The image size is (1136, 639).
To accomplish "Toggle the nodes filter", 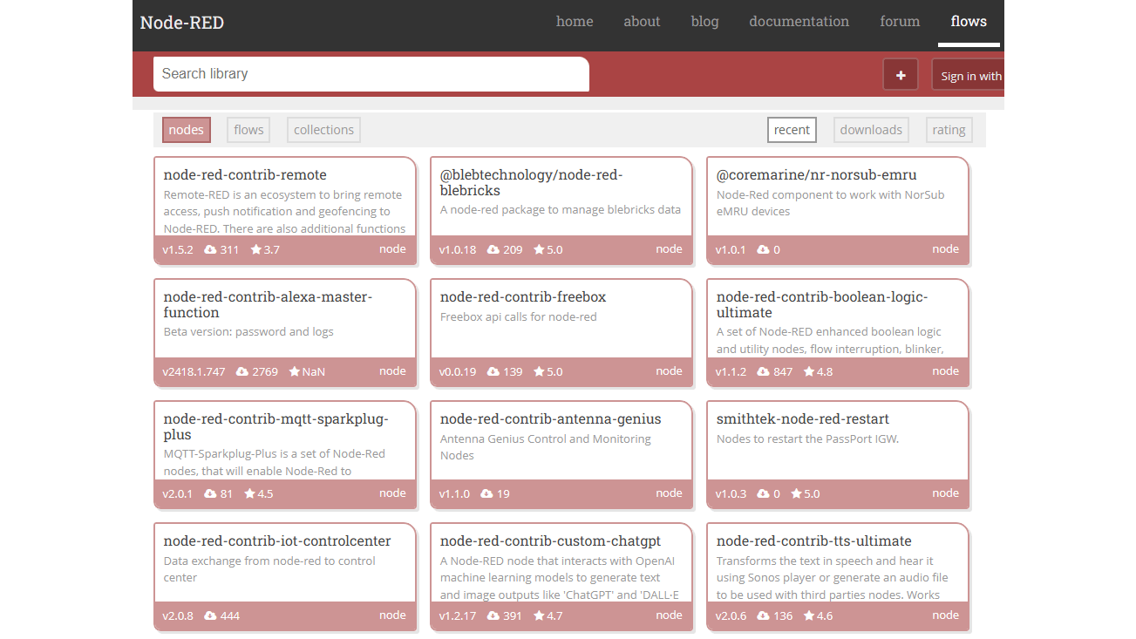I will click(187, 130).
